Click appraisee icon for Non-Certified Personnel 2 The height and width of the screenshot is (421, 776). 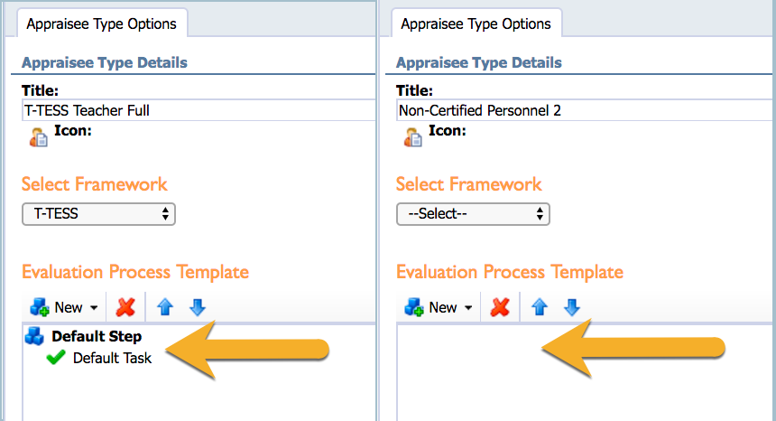[413, 137]
